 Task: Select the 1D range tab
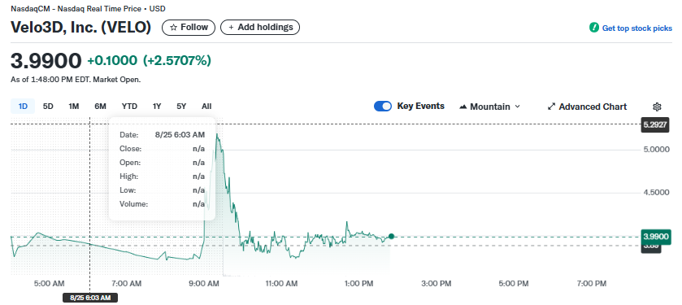tap(23, 107)
